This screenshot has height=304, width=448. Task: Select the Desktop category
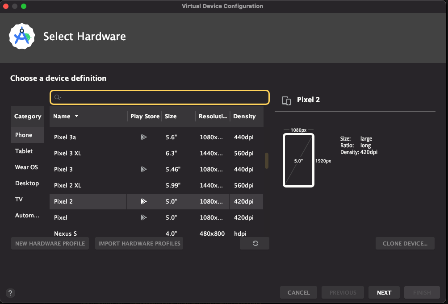(x=27, y=183)
